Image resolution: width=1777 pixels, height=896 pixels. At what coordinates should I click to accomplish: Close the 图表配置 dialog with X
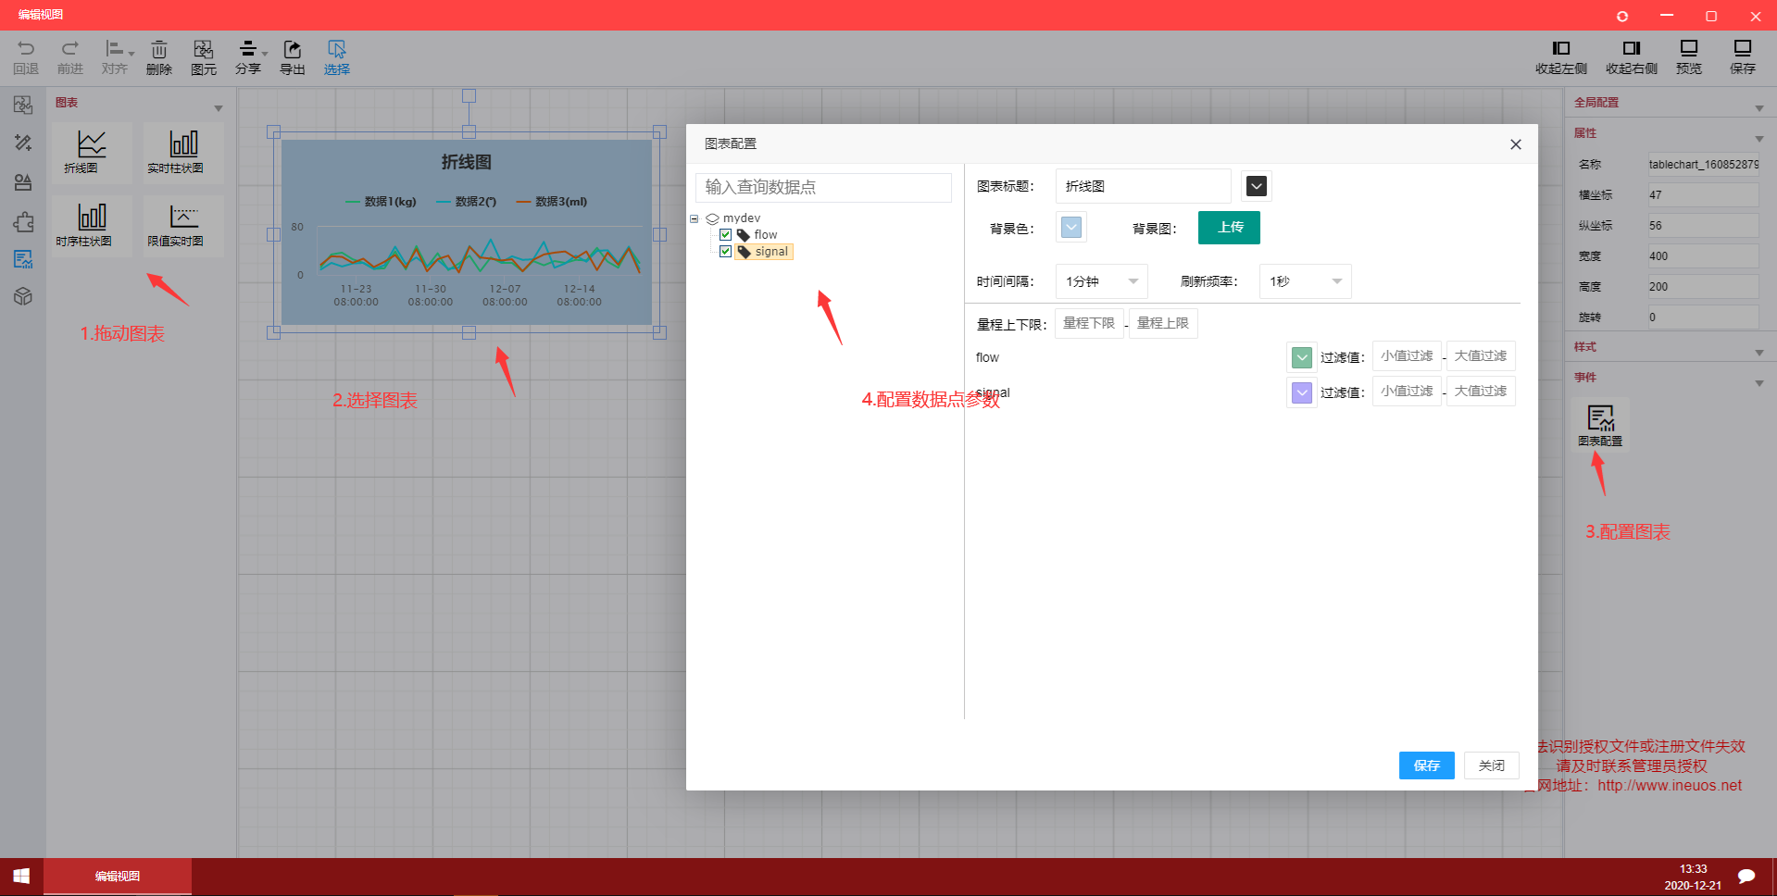[x=1516, y=144]
